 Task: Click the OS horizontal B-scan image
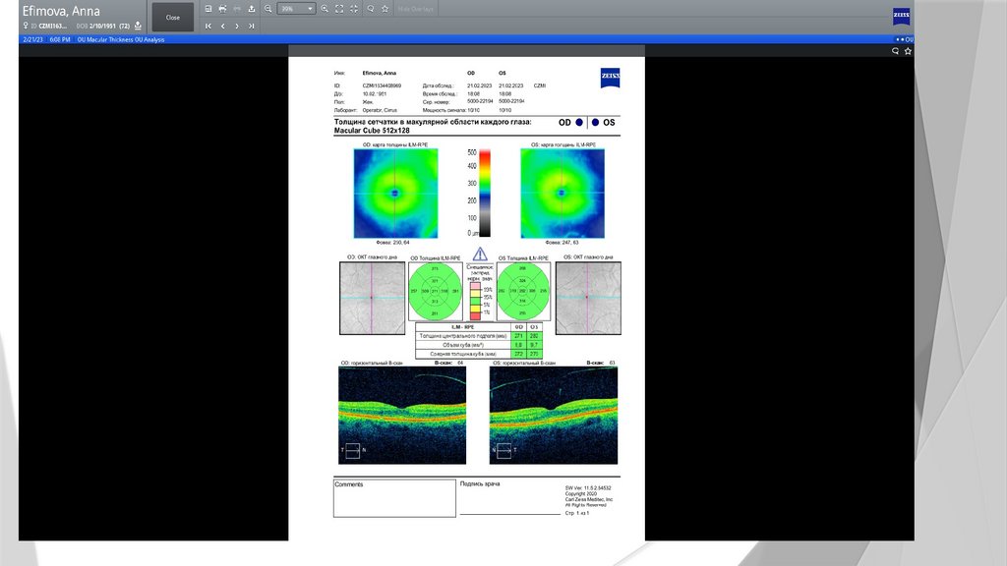pos(554,416)
